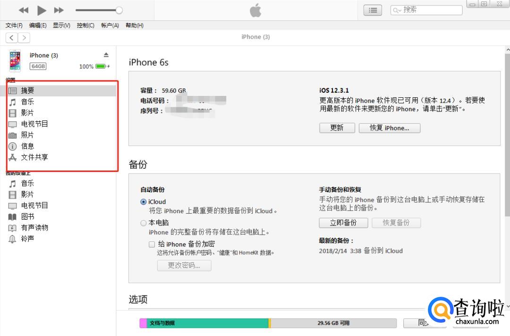Click the 影片 icon under My Device
The width and height of the screenshot is (510, 336).
pyautogui.click(x=12, y=195)
